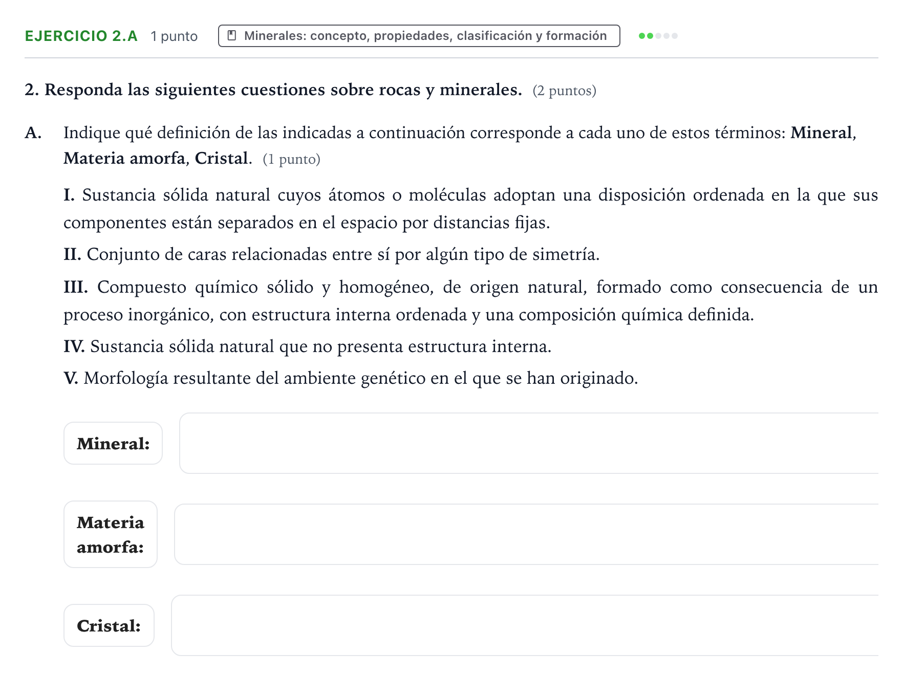Click the "Mineral:" label box

pyautogui.click(x=113, y=443)
